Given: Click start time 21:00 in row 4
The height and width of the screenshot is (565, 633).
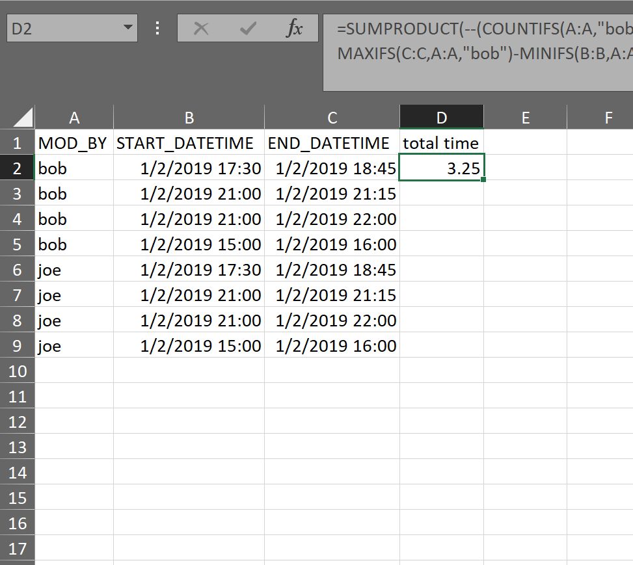Looking at the screenshot, I should point(189,218).
